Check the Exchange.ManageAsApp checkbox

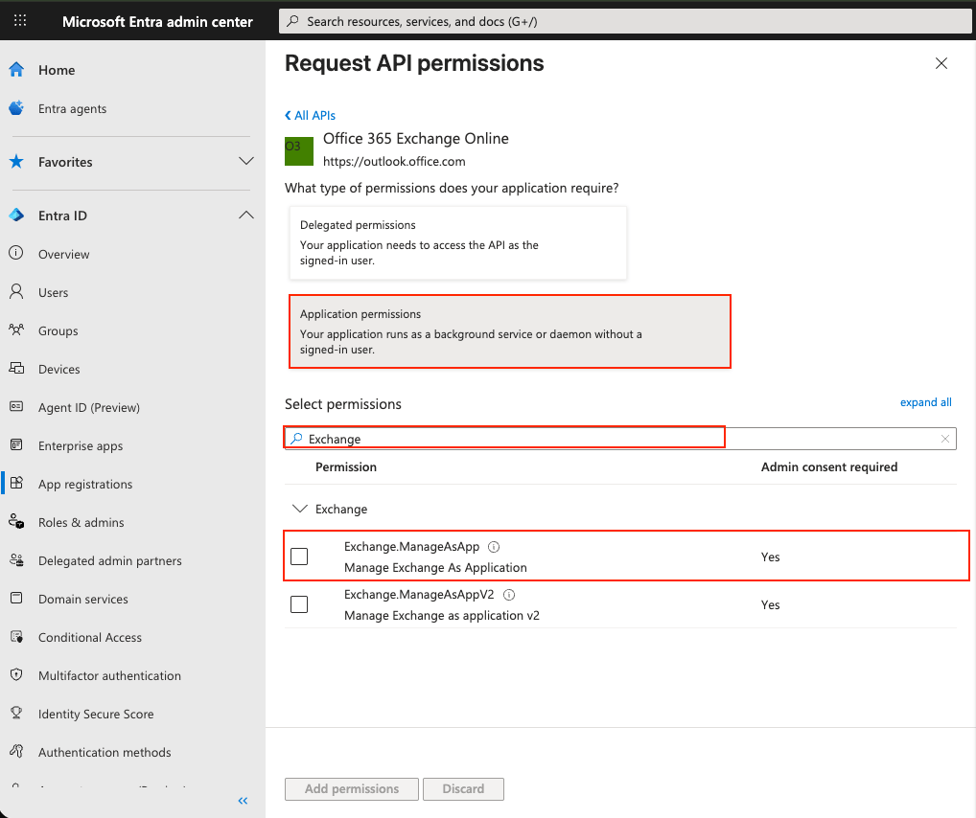(299, 557)
